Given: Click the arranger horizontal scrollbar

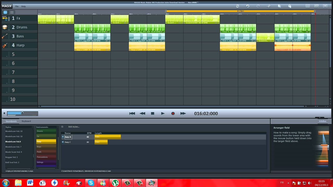Looking at the screenshot, I should (x=172, y=106).
